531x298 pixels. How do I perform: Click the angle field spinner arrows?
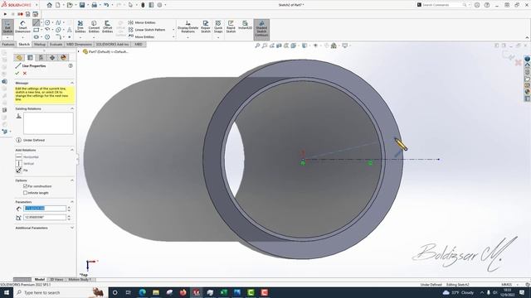point(69,217)
